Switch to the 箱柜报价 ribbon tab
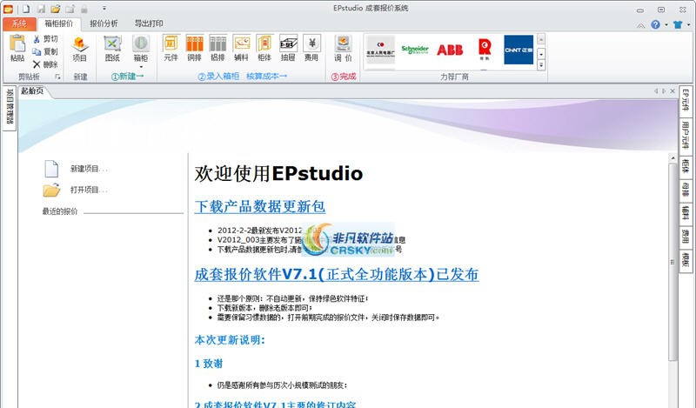The width and height of the screenshot is (696, 408). (x=58, y=24)
